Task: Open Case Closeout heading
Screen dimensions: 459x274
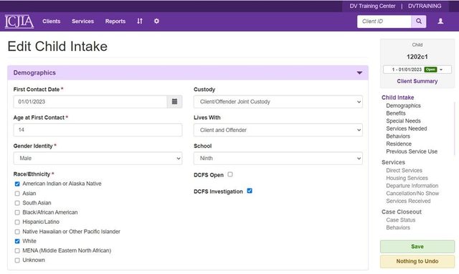Action: [402, 212]
